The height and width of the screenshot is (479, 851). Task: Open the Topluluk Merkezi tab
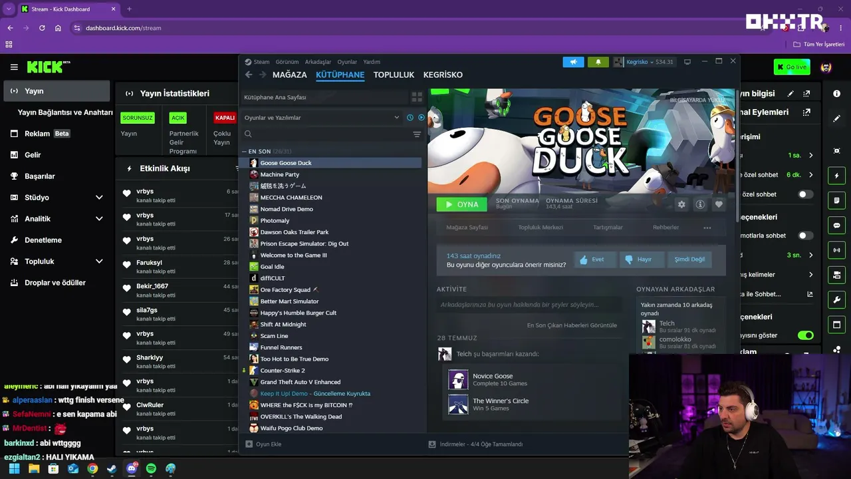(x=541, y=228)
